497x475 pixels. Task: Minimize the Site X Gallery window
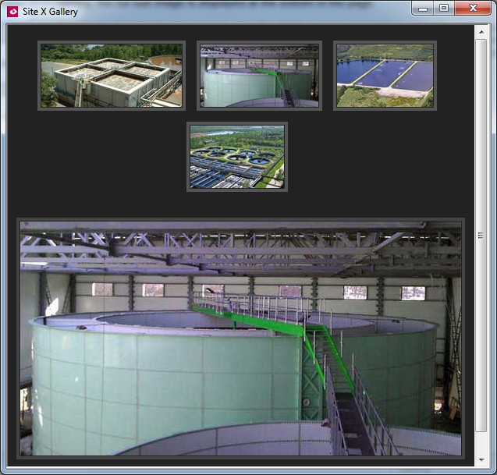[x=423, y=9]
